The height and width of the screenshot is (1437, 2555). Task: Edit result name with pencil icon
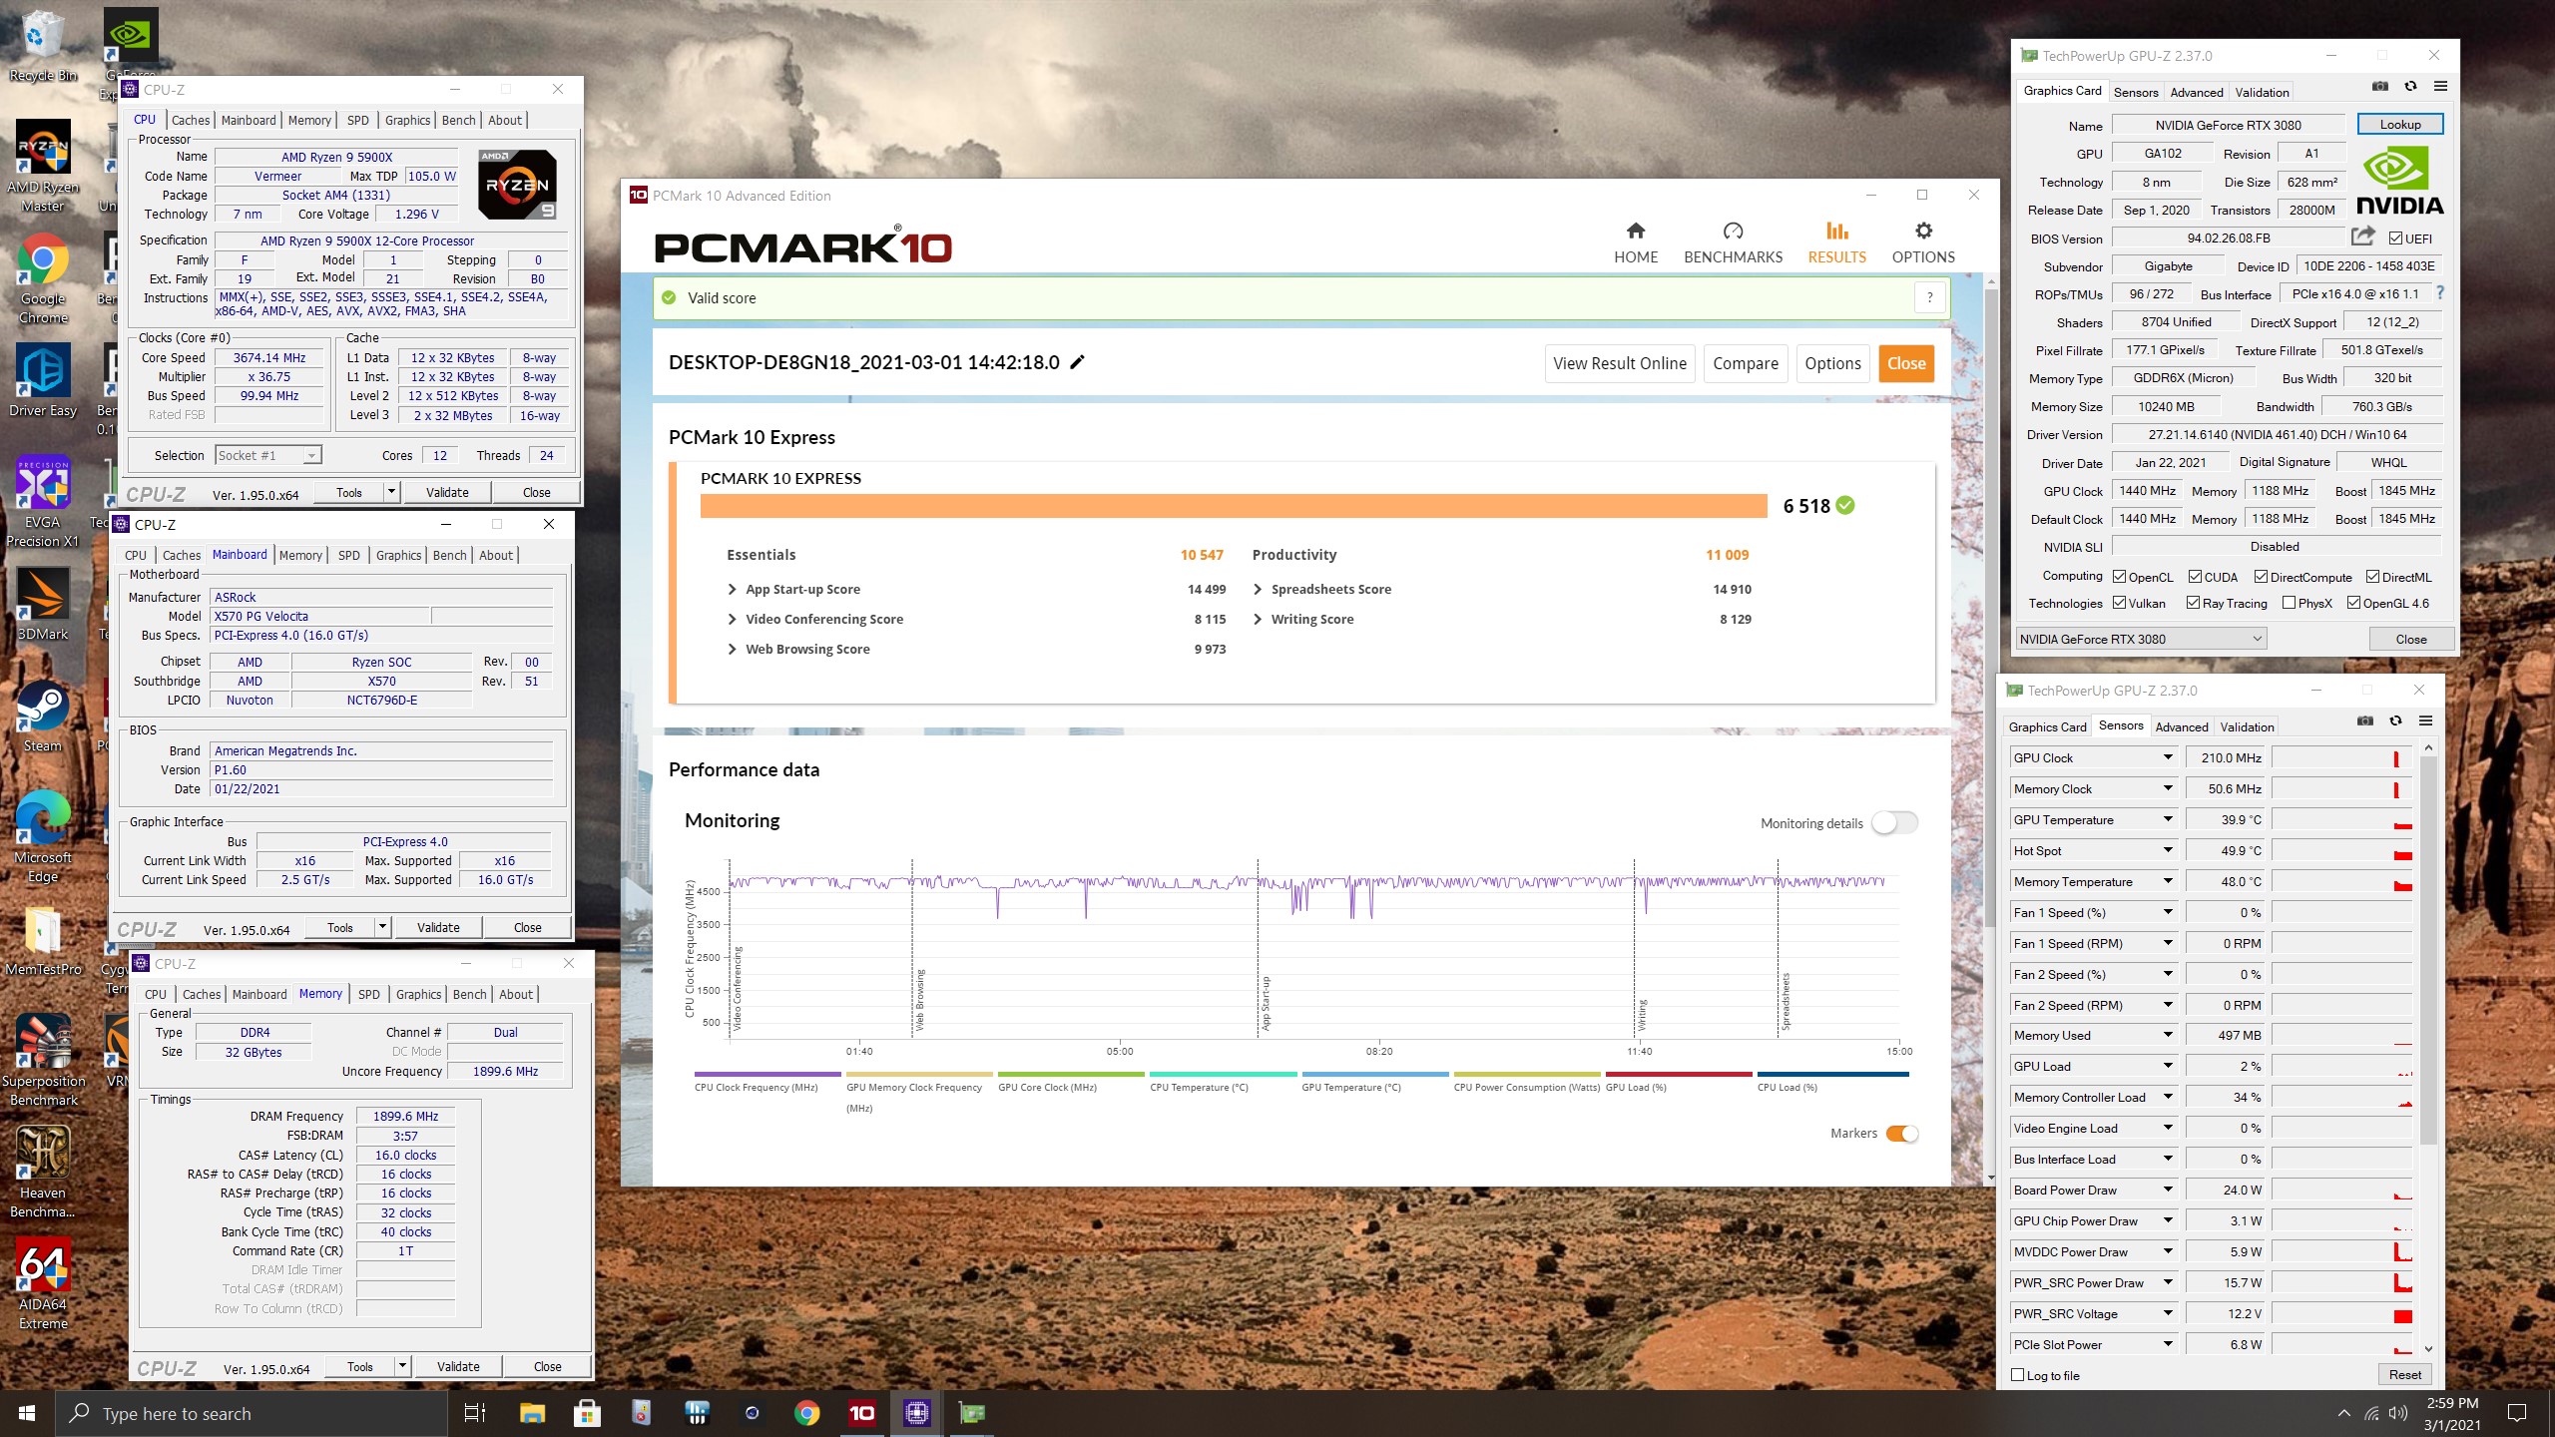point(1077,362)
